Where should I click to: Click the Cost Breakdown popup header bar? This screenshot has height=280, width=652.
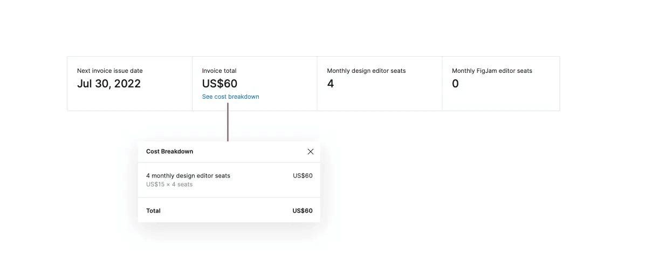tap(229, 152)
